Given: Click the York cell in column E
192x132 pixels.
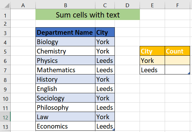Looking at the screenshot, I should click(x=152, y=60).
